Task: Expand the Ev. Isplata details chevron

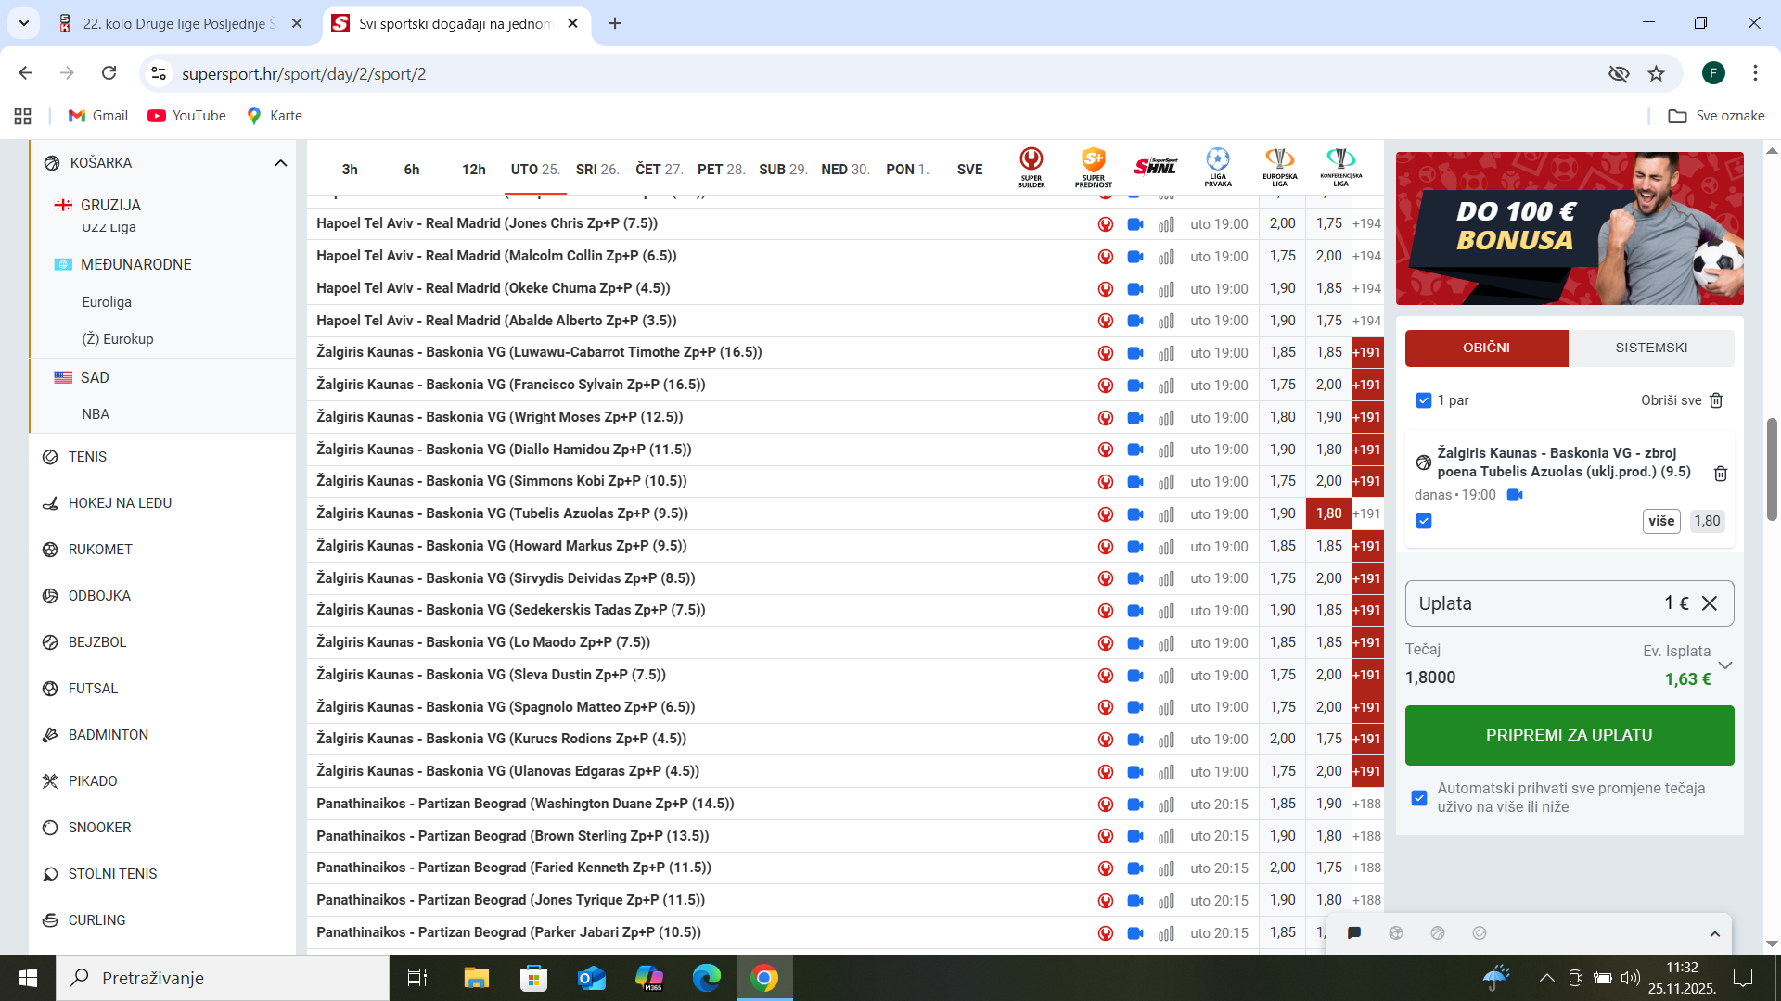Action: [x=1725, y=665]
